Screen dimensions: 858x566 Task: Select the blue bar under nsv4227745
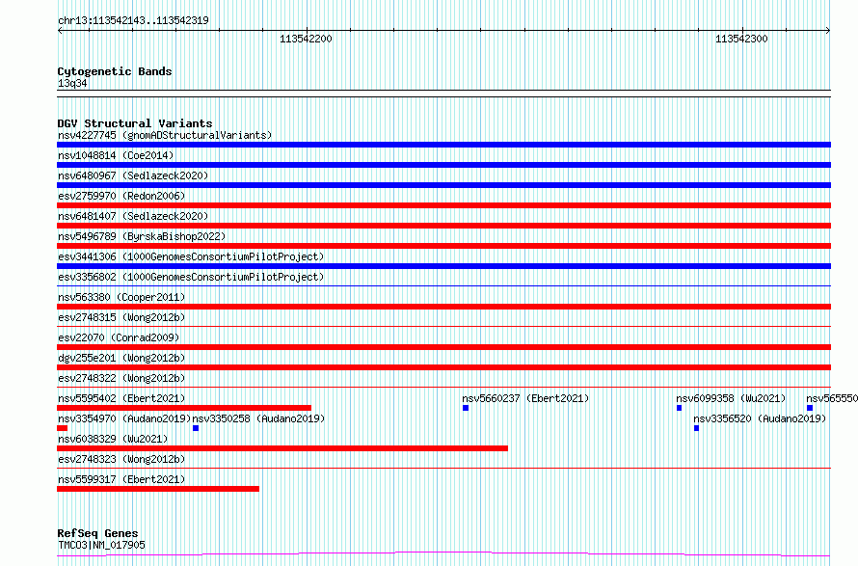[x=443, y=145]
